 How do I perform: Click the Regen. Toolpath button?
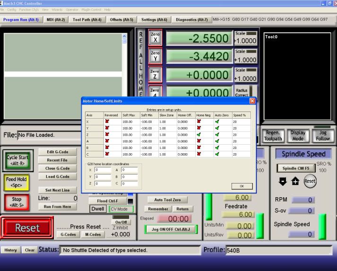tap(273, 136)
